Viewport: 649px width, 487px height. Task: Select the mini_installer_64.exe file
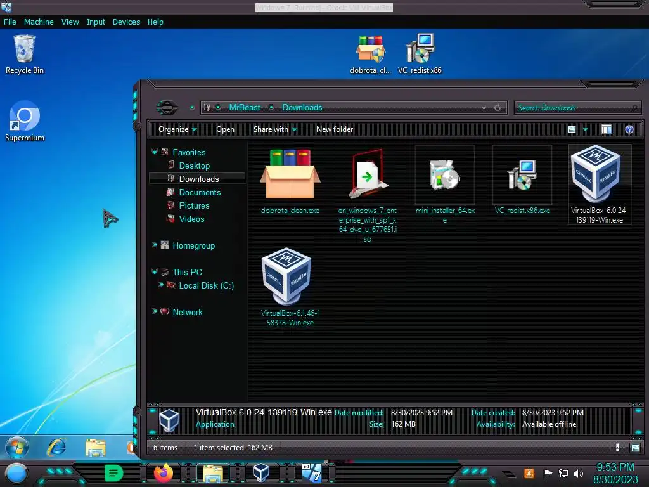(x=445, y=186)
